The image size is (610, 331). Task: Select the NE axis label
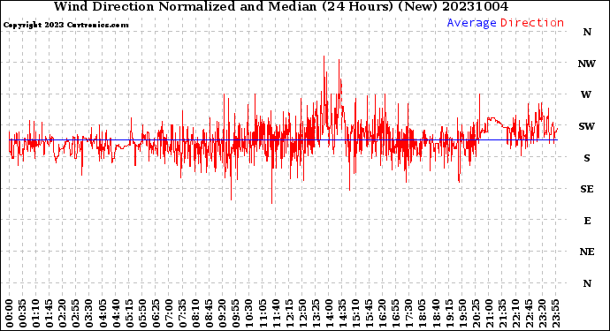(587, 252)
